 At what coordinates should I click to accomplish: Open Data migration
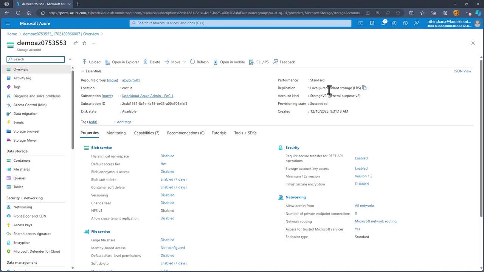pyautogui.click(x=25, y=114)
